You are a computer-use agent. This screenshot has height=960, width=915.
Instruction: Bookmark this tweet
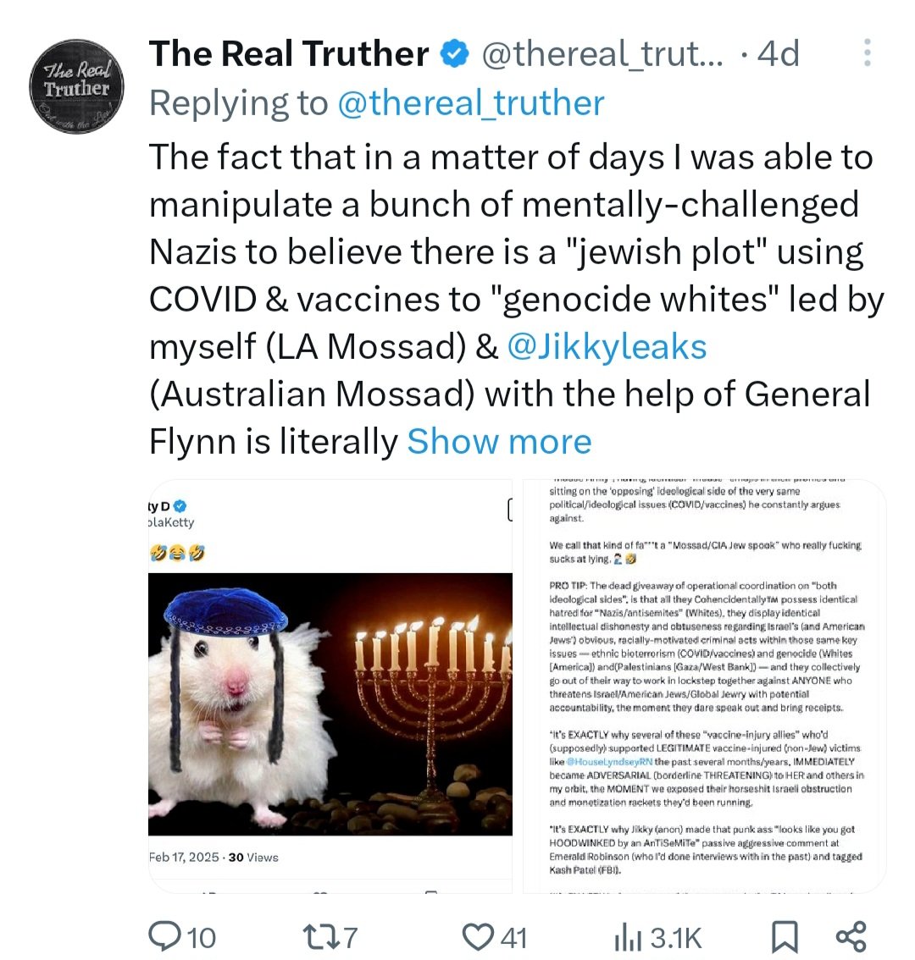(x=785, y=937)
